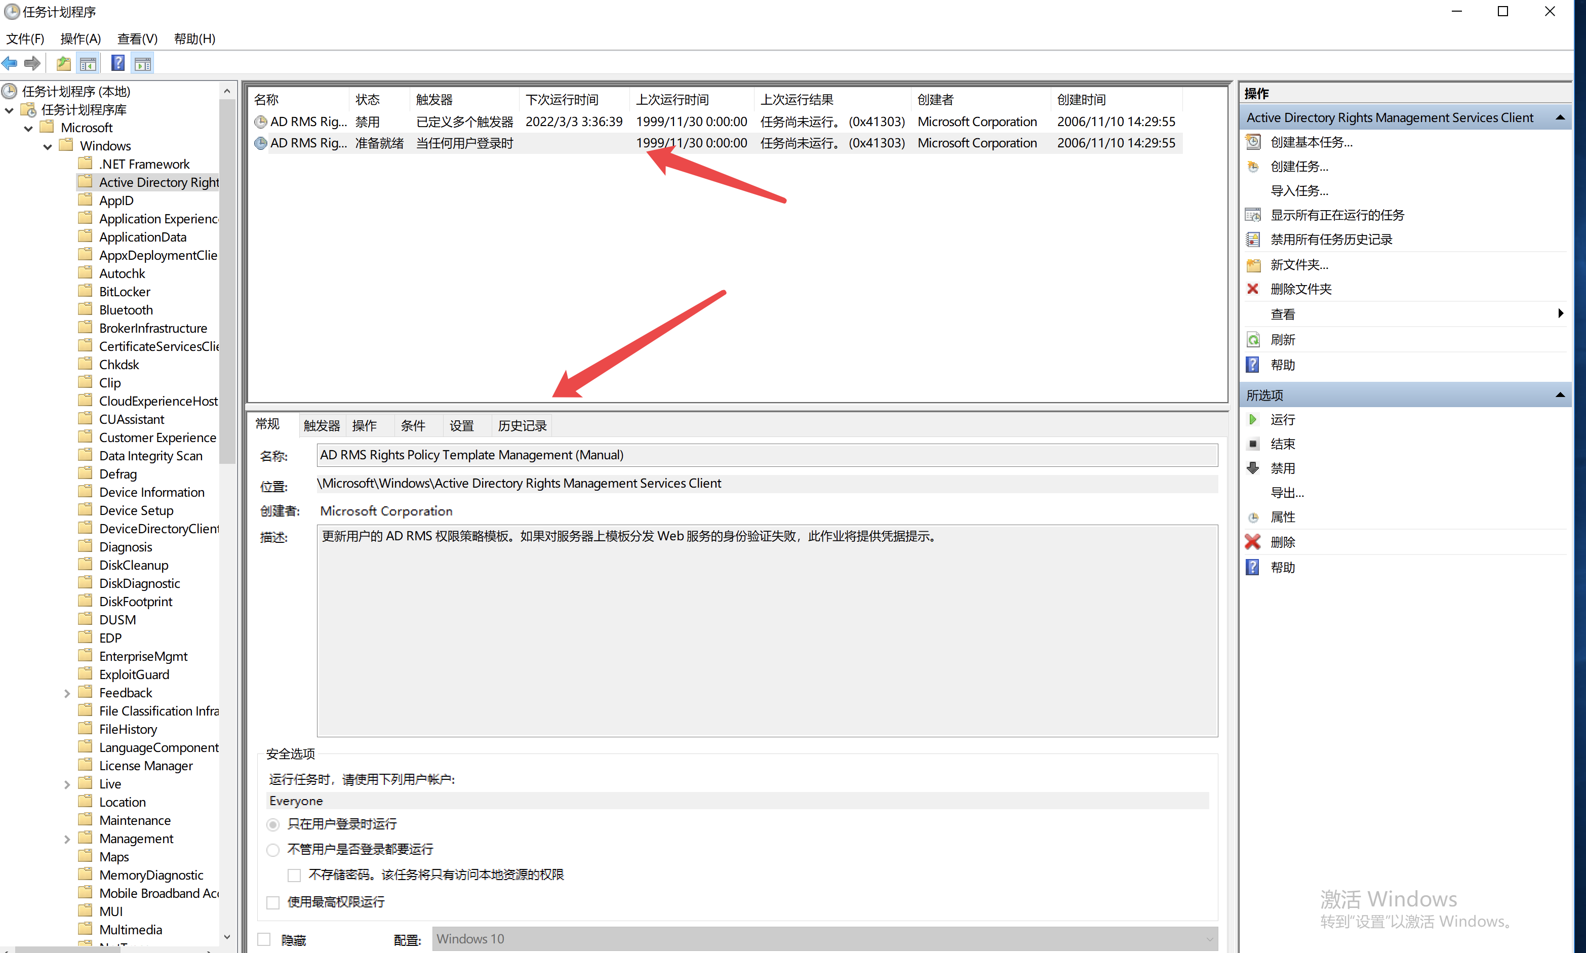
Task: Click the 名称 task name field
Action: pos(767,455)
